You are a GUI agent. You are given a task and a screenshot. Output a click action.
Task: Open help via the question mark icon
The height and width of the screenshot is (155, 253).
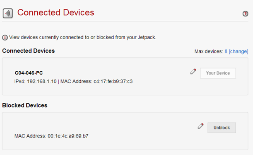click(245, 14)
